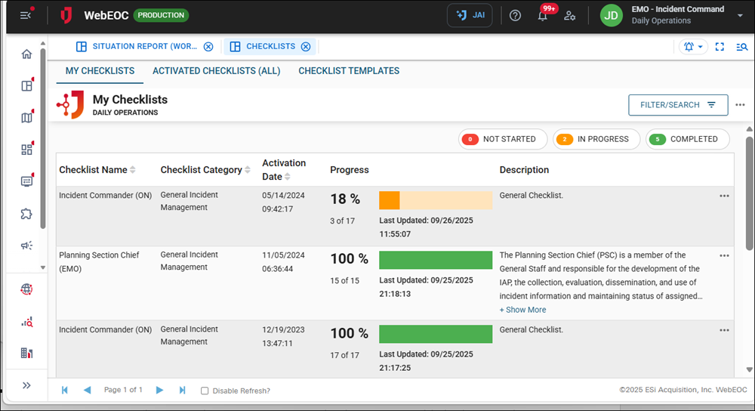Open the JAI assistant button
755x411 pixels.
pyautogui.click(x=471, y=15)
